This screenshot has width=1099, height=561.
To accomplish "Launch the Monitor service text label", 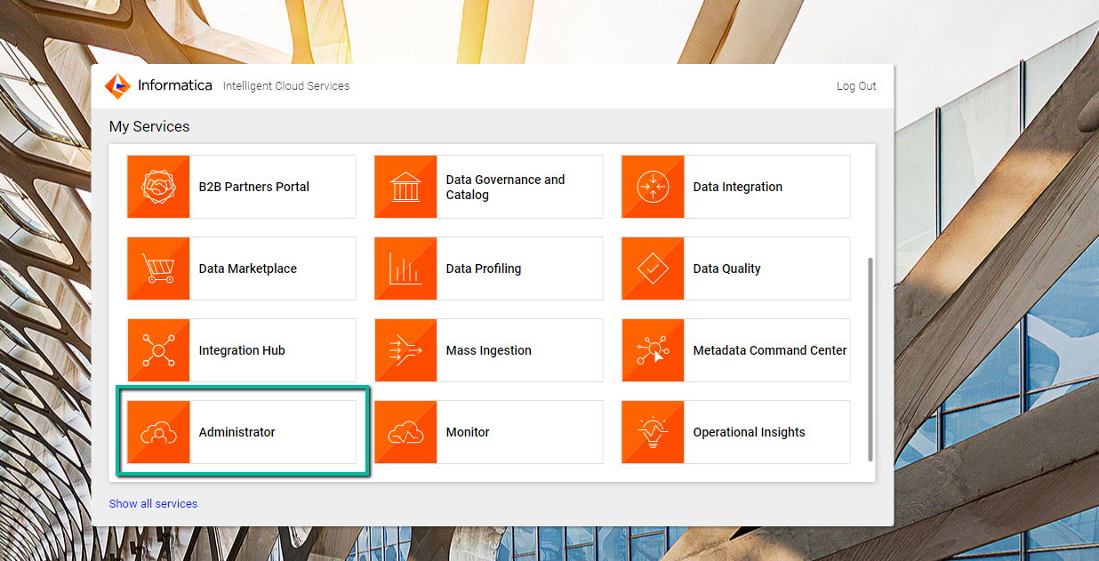I will (468, 432).
